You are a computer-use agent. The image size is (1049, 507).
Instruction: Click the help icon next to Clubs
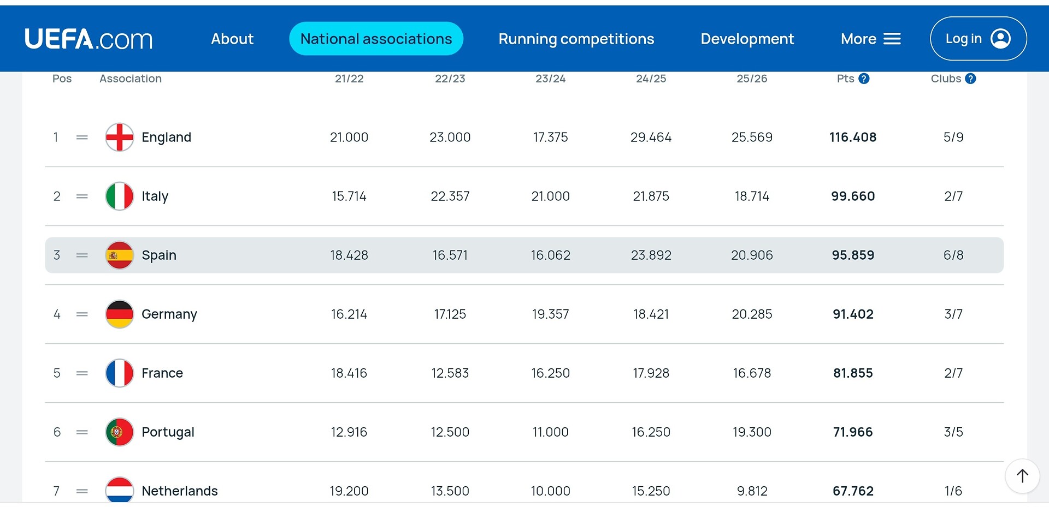coord(970,79)
